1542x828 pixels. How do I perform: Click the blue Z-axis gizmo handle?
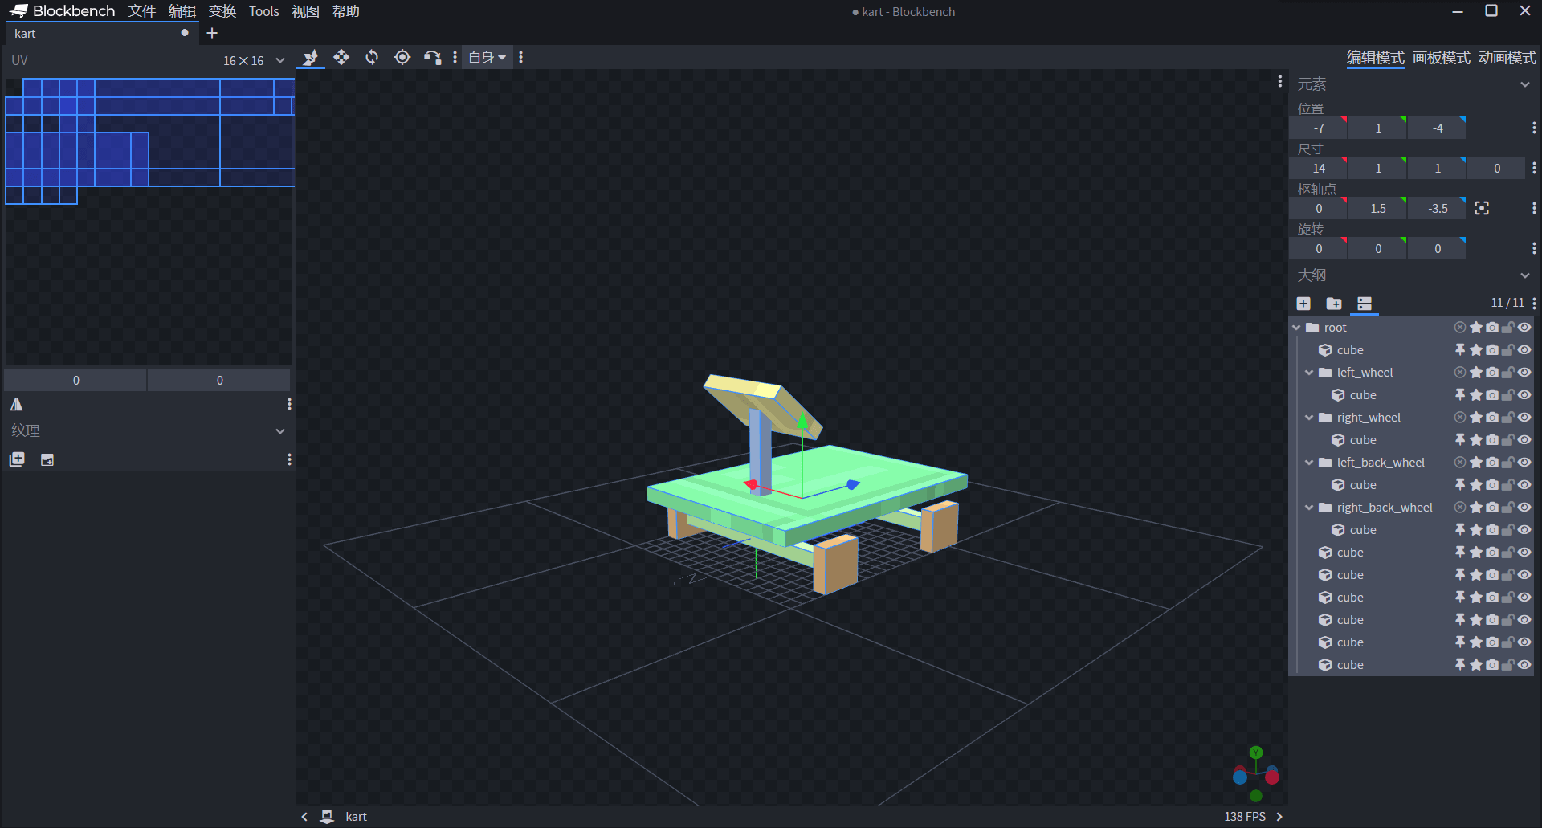853,484
